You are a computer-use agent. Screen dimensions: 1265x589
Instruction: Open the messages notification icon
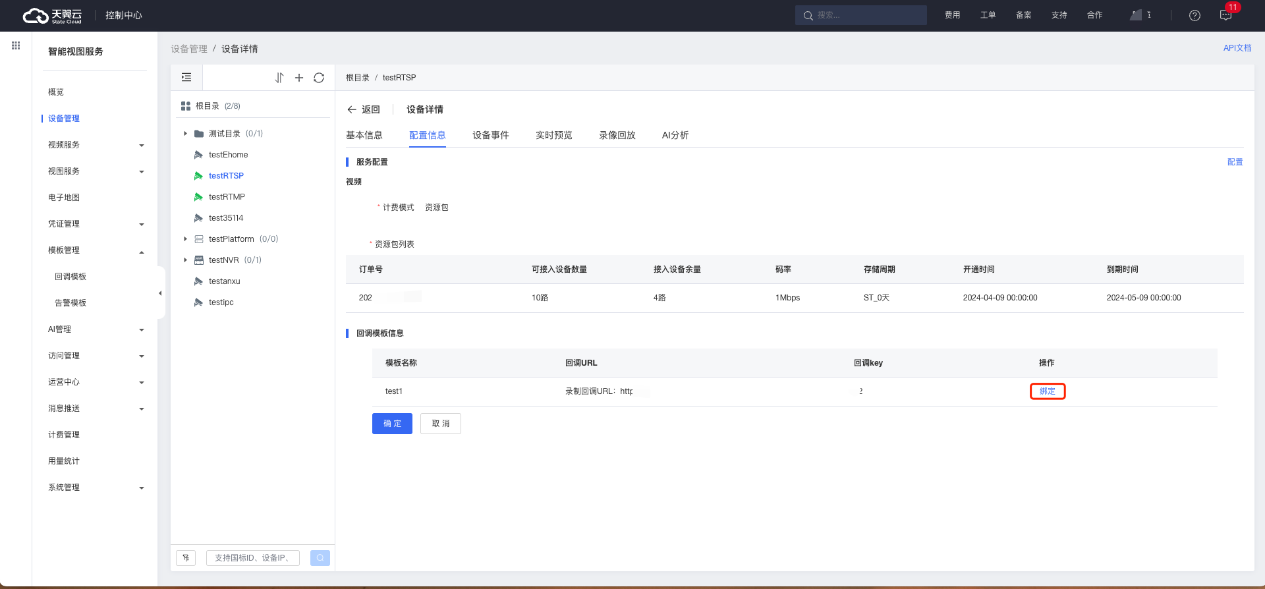click(x=1225, y=15)
